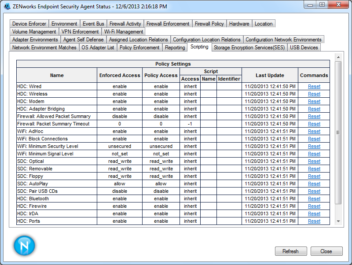
Task: Open Configuration Location Relations tab
Action: [x=207, y=40]
